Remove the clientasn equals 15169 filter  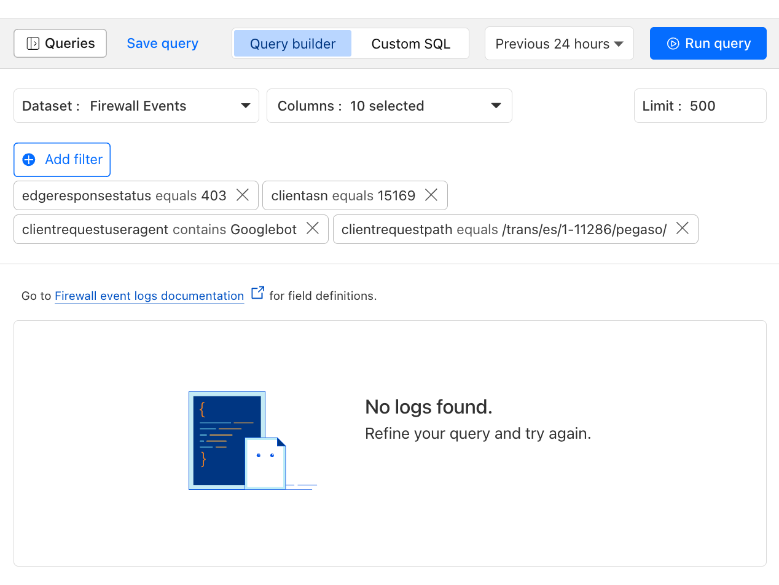pyautogui.click(x=431, y=195)
